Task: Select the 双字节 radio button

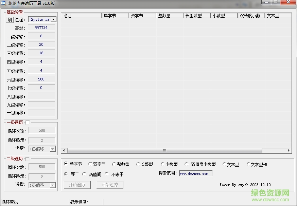Action: click(x=90, y=164)
